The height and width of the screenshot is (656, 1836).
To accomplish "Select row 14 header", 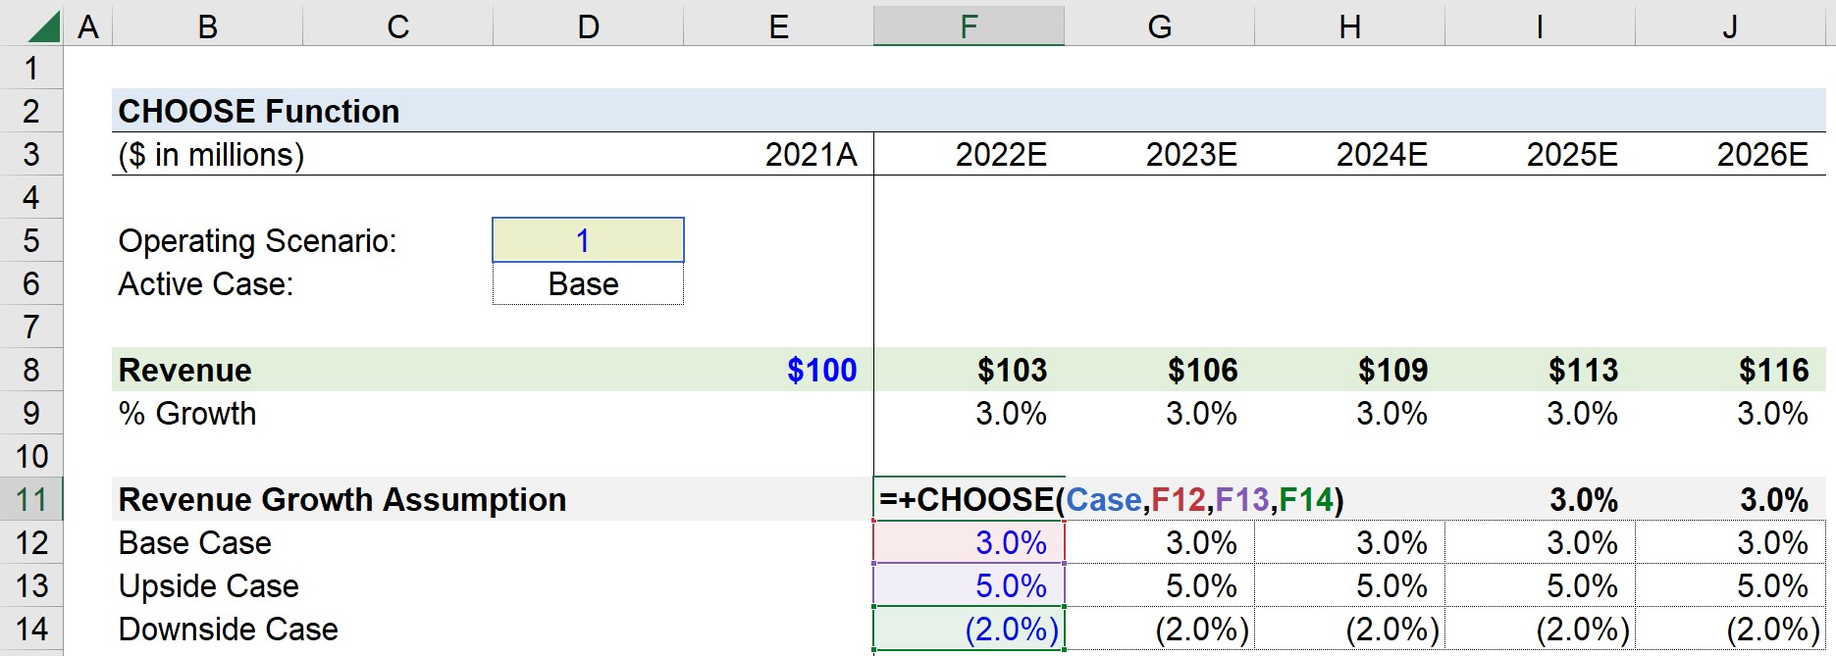I will pyautogui.click(x=31, y=629).
